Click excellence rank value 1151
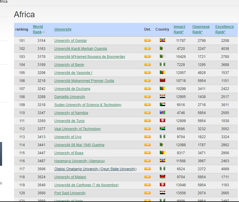Image resolution: width=239 pixels, height=202 pixels. point(225,81)
